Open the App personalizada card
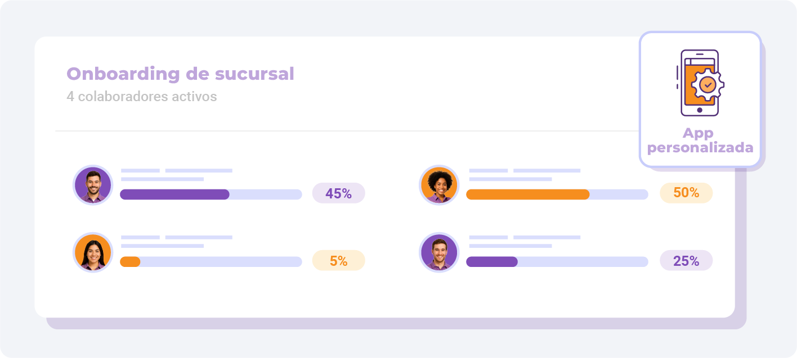 point(700,99)
